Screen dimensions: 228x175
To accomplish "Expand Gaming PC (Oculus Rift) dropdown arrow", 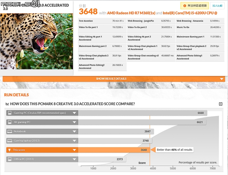I will [74, 113].
